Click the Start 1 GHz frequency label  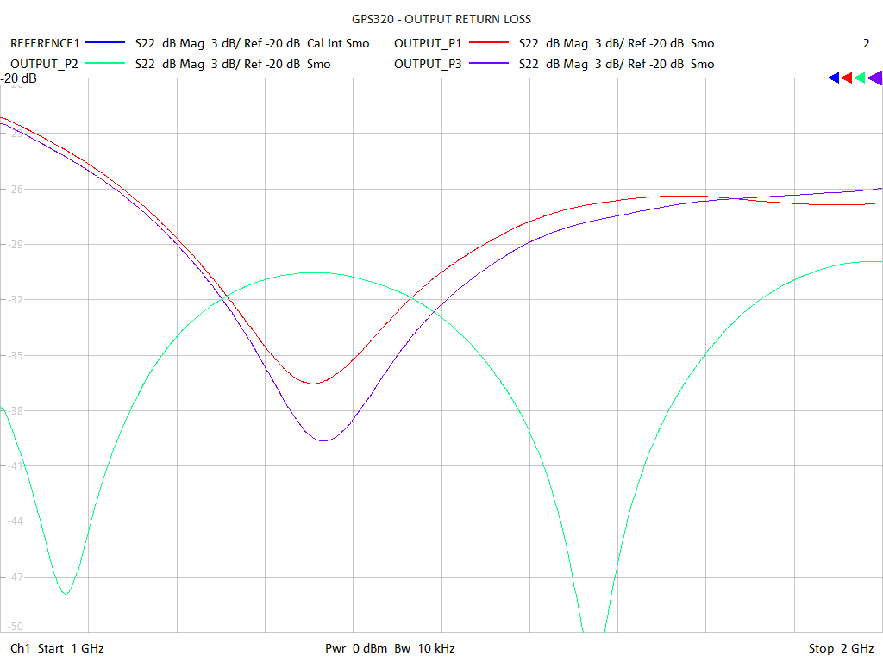click(x=71, y=648)
